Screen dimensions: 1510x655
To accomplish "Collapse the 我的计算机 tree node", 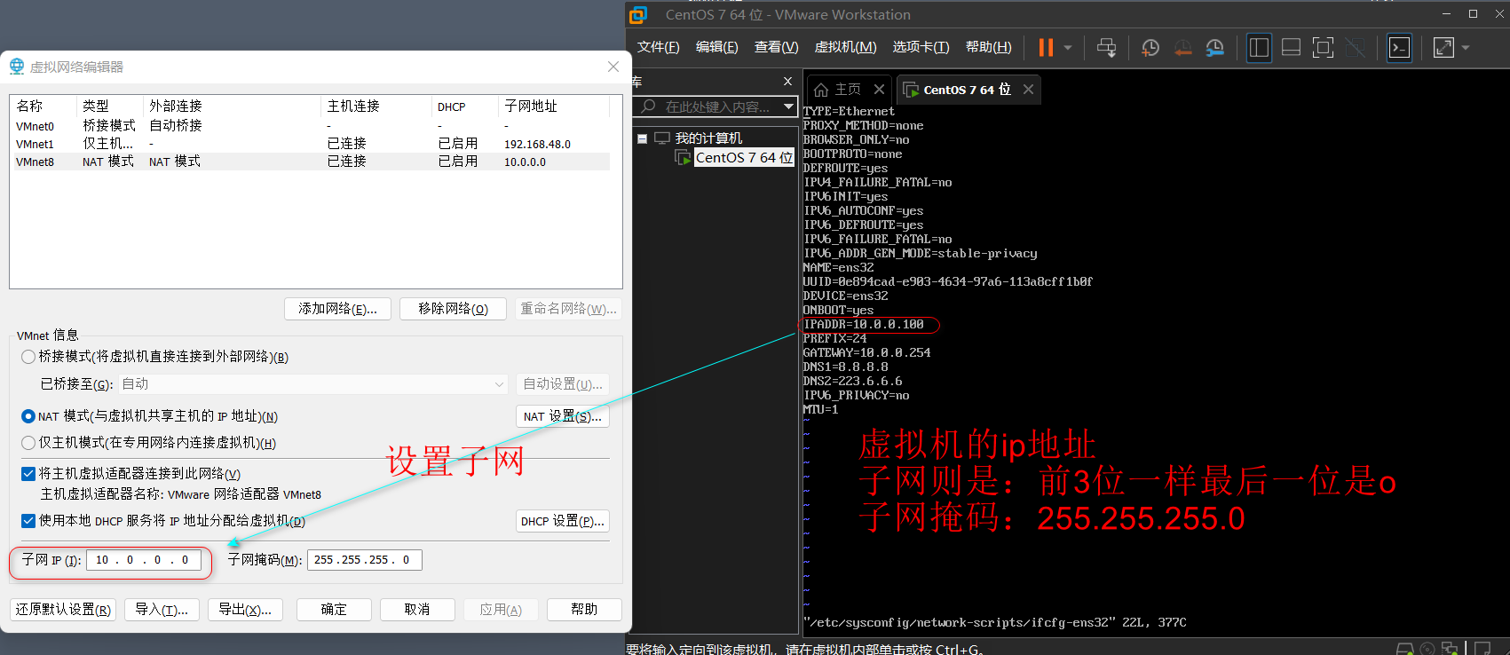I will pyautogui.click(x=642, y=138).
